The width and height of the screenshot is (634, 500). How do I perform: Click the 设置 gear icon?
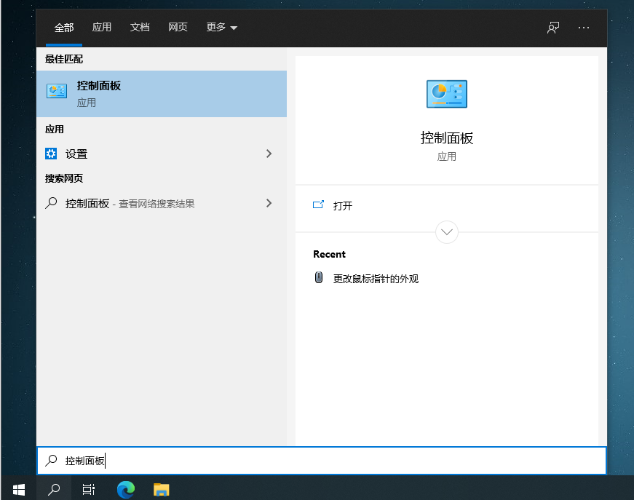51,154
